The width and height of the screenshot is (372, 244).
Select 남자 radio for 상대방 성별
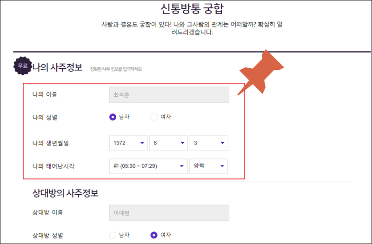pos(113,235)
